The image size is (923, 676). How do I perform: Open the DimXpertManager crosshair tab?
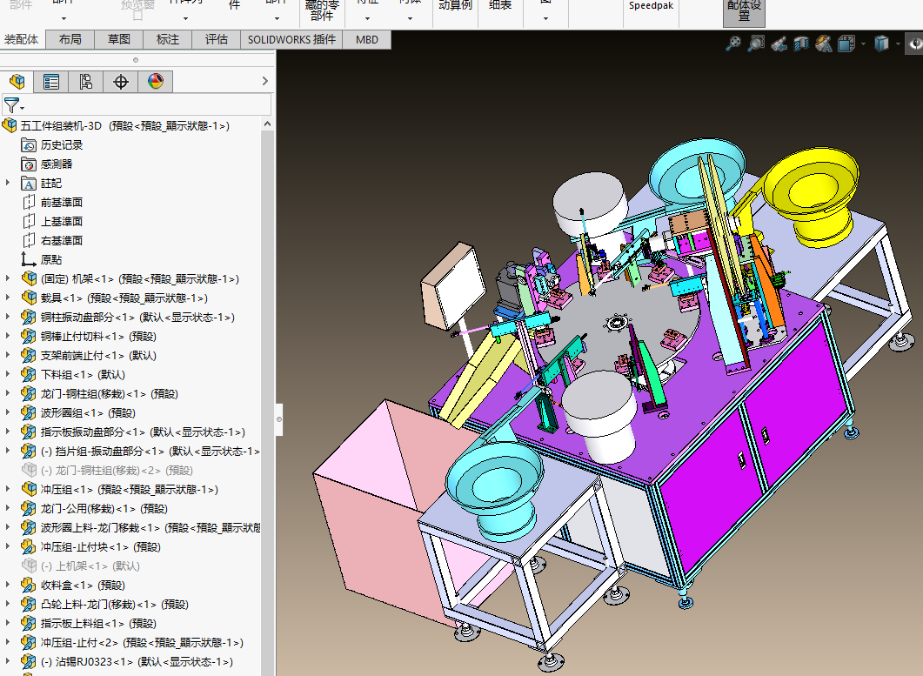121,82
